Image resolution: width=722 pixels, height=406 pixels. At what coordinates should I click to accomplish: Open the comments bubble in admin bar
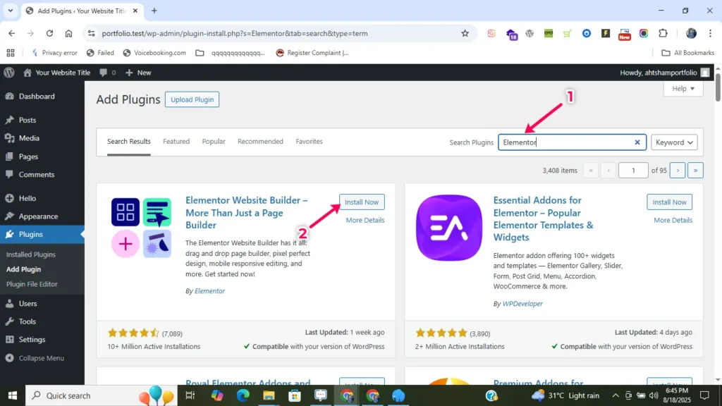[107, 73]
